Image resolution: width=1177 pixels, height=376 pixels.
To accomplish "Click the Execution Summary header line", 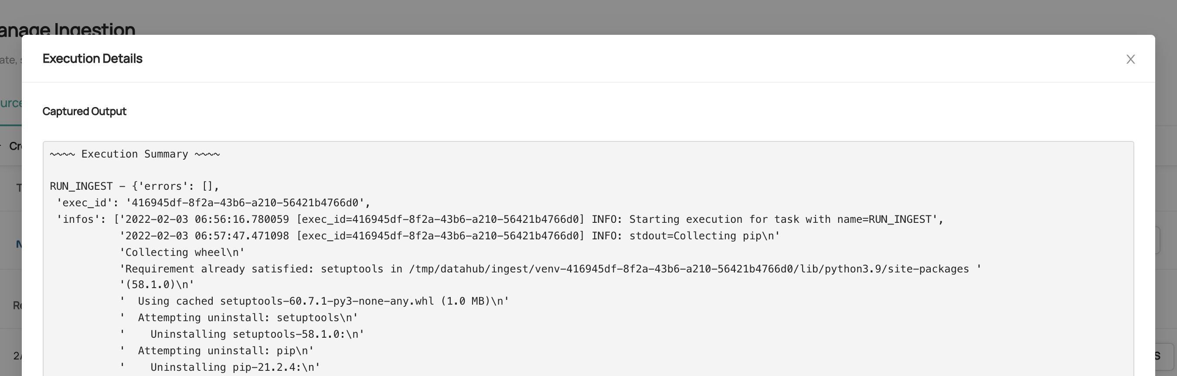I will [135, 154].
